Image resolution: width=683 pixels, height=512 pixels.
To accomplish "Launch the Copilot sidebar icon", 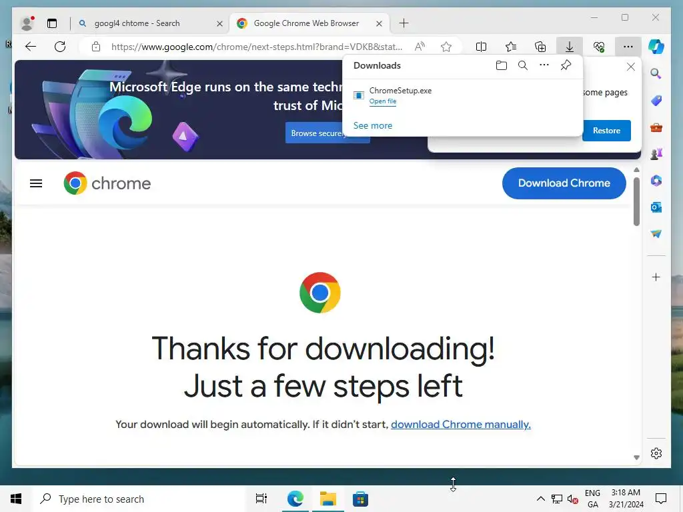I will (656, 47).
